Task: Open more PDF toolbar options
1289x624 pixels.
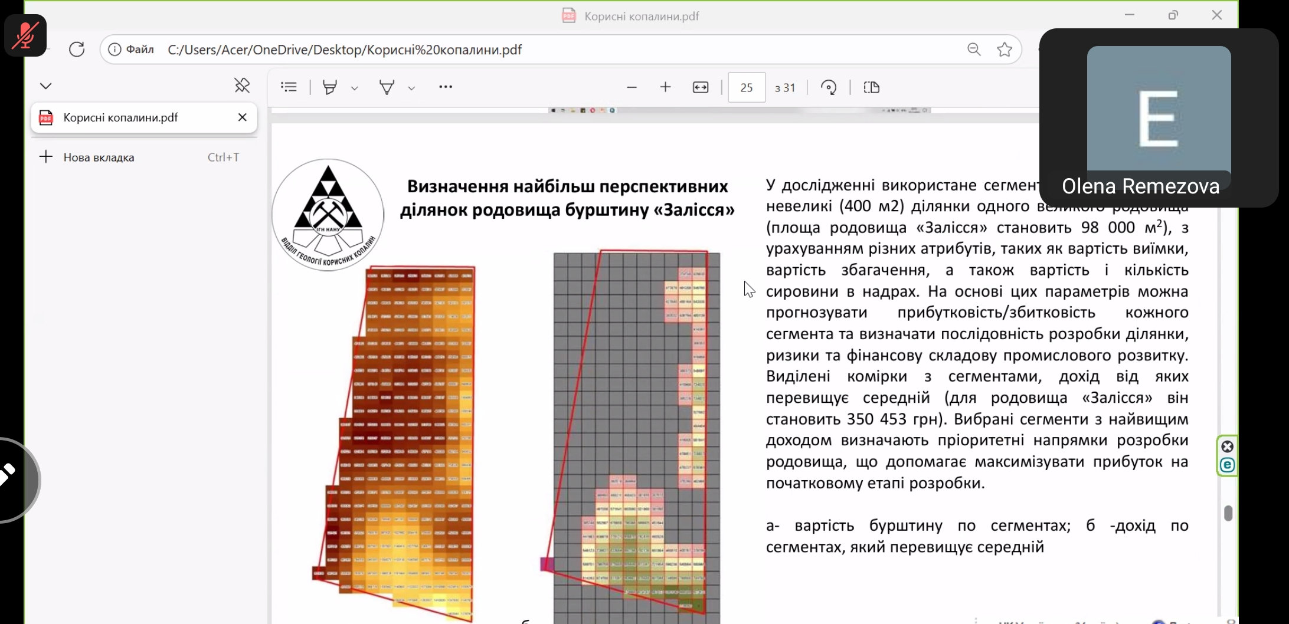Action: (446, 87)
